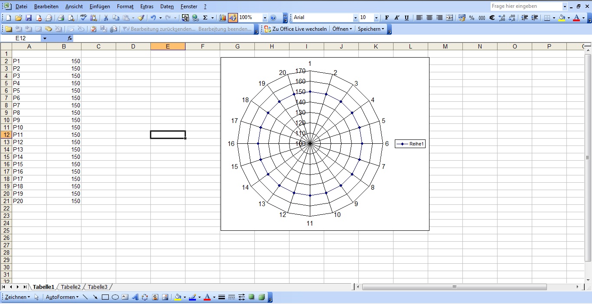This screenshot has height=304, width=592.
Task: Click the Speichern button
Action: (x=371, y=29)
